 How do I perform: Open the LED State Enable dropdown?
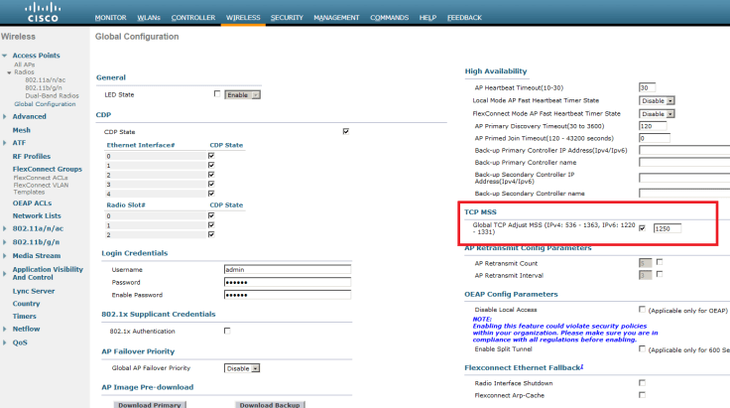(243, 94)
